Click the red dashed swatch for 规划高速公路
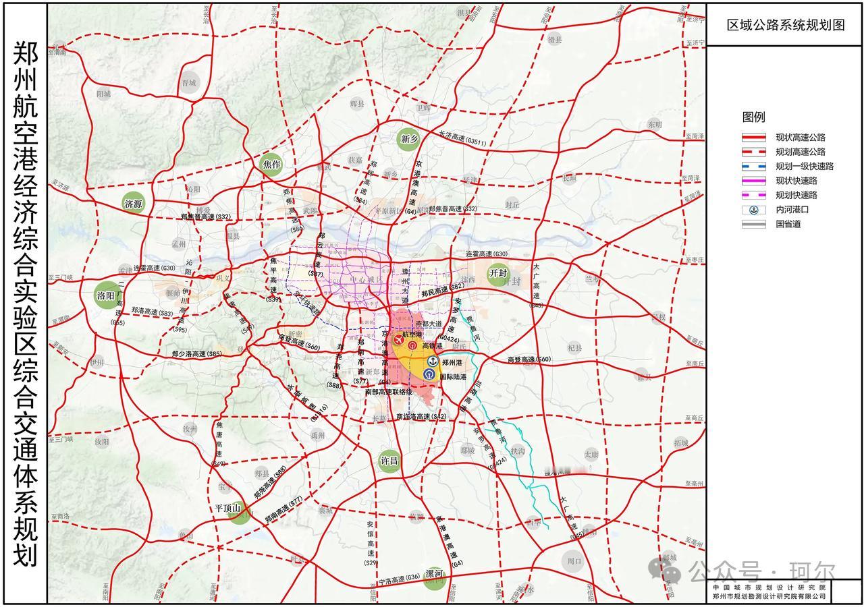864x607 pixels. (755, 152)
